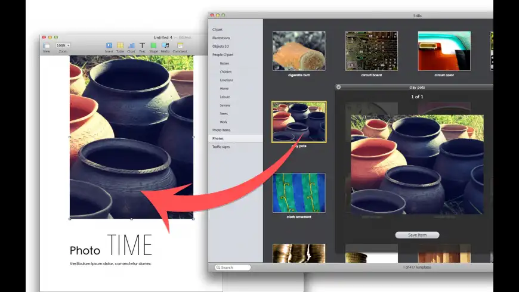The height and width of the screenshot is (292, 519).
Task: Select Objects 3D category
Action: coord(221,46)
